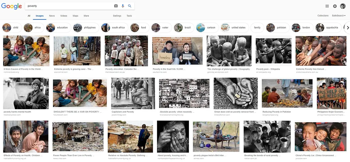
Task: Filter by the south africa chip
Action: click(x=114, y=27)
